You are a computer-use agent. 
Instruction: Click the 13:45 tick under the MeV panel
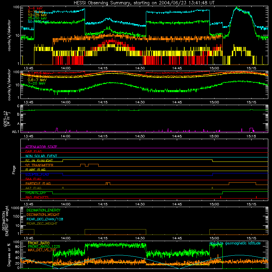point(29,102)
